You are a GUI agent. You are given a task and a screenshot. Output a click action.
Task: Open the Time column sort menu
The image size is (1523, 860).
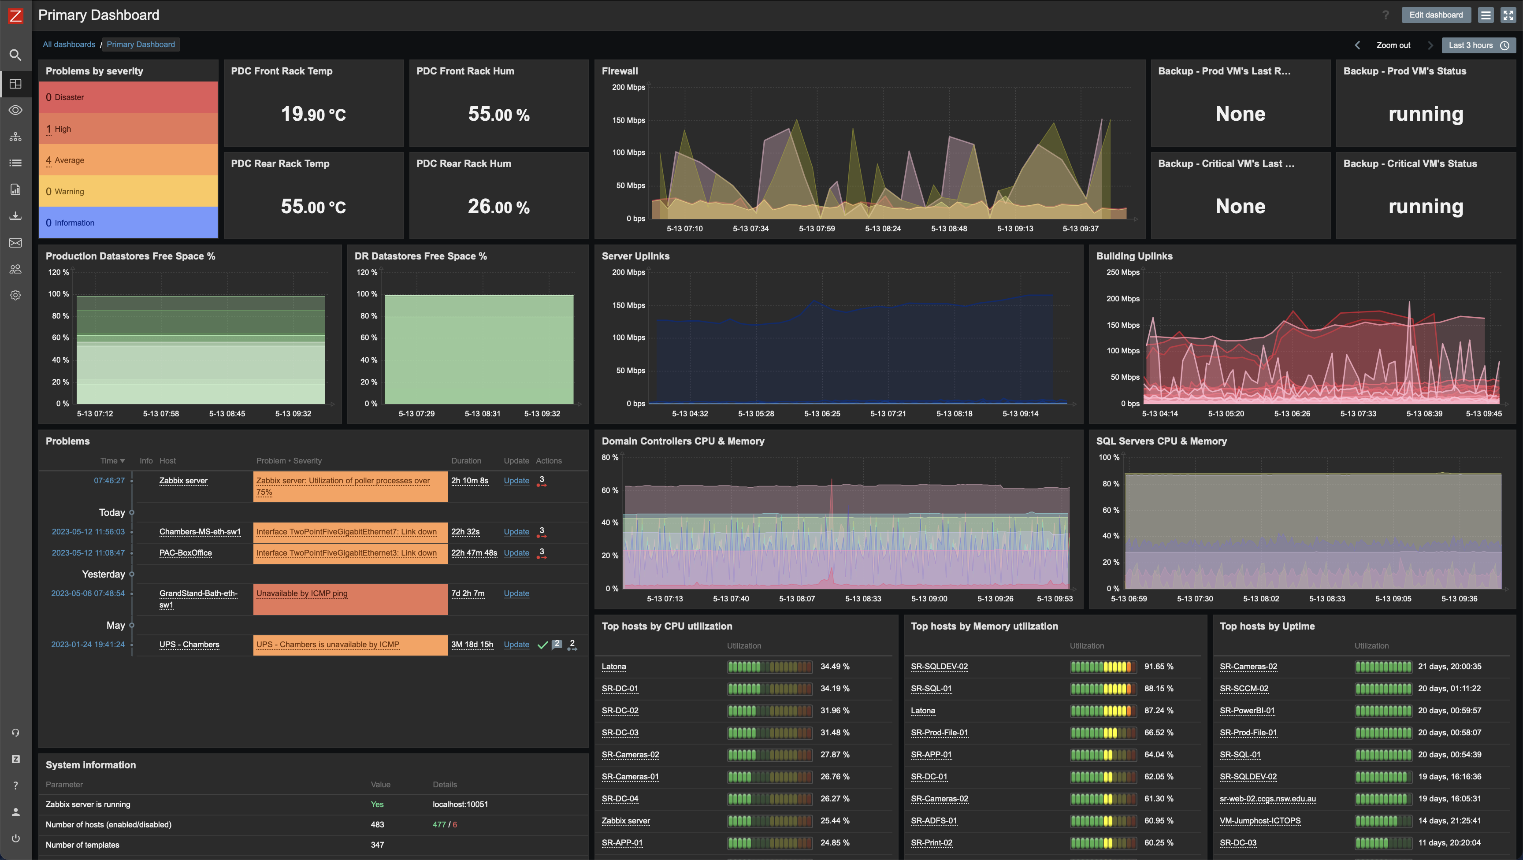[113, 460]
